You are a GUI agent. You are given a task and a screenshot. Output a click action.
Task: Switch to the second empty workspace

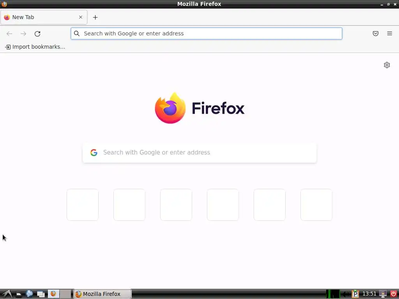(65, 294)
